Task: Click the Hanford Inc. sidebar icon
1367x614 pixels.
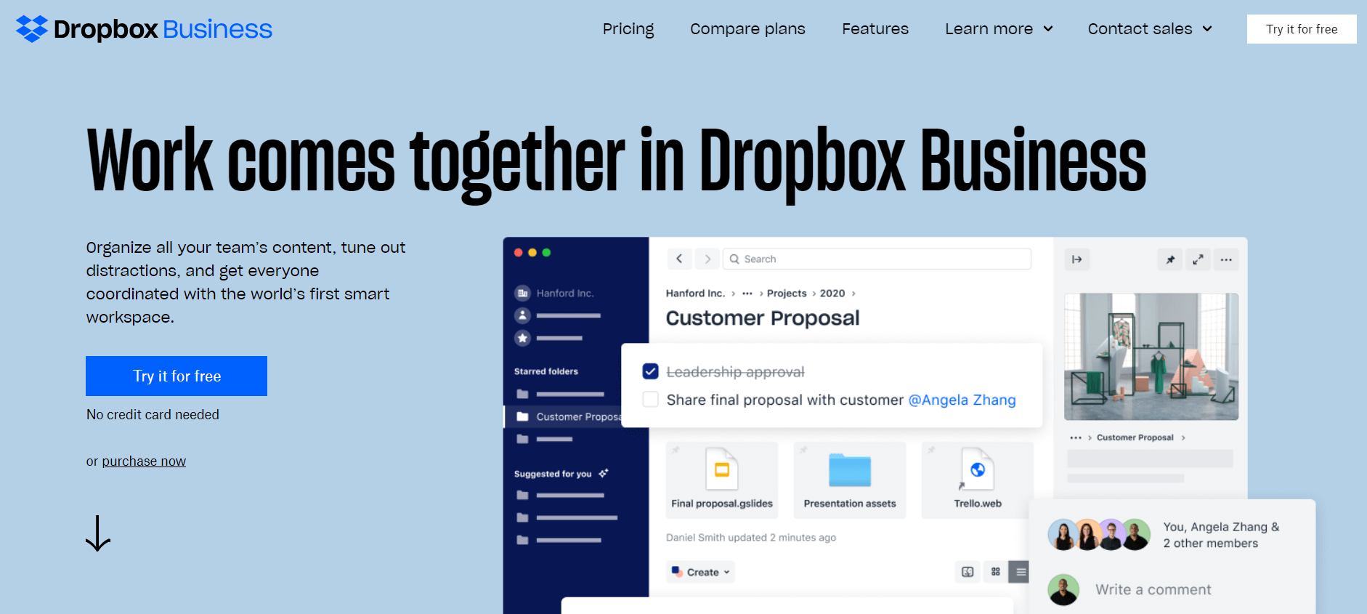Action: tap(522, 293)
